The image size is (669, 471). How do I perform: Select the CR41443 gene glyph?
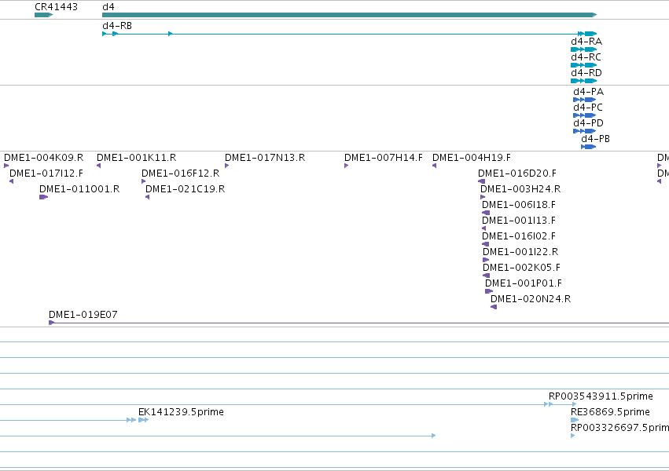coord(43,15)
